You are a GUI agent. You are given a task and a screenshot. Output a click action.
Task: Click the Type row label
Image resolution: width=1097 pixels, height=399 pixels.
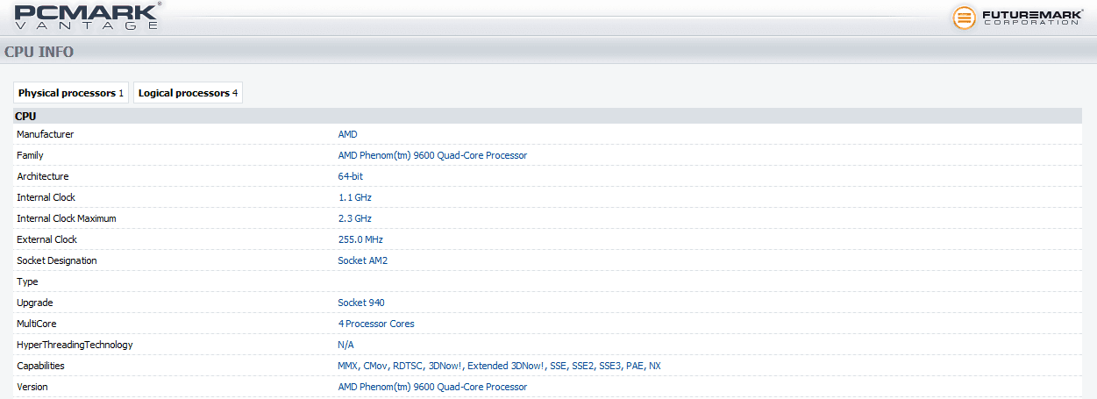point(27,281)
